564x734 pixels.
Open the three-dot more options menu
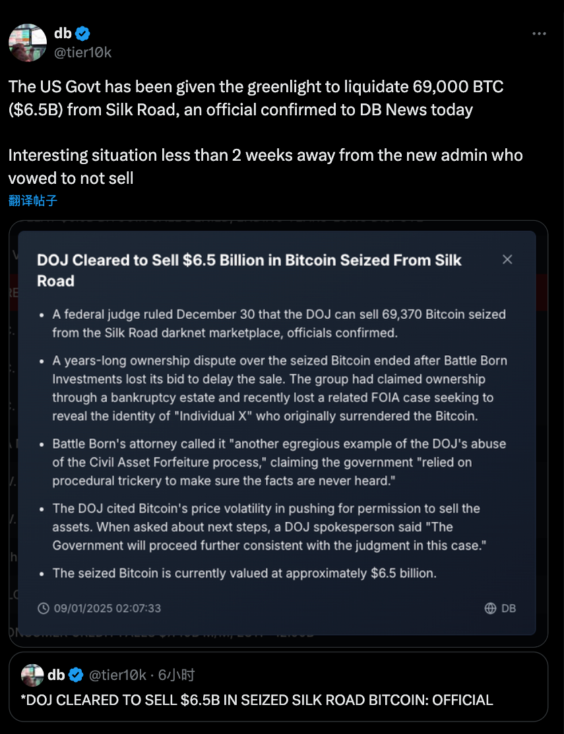539,34
